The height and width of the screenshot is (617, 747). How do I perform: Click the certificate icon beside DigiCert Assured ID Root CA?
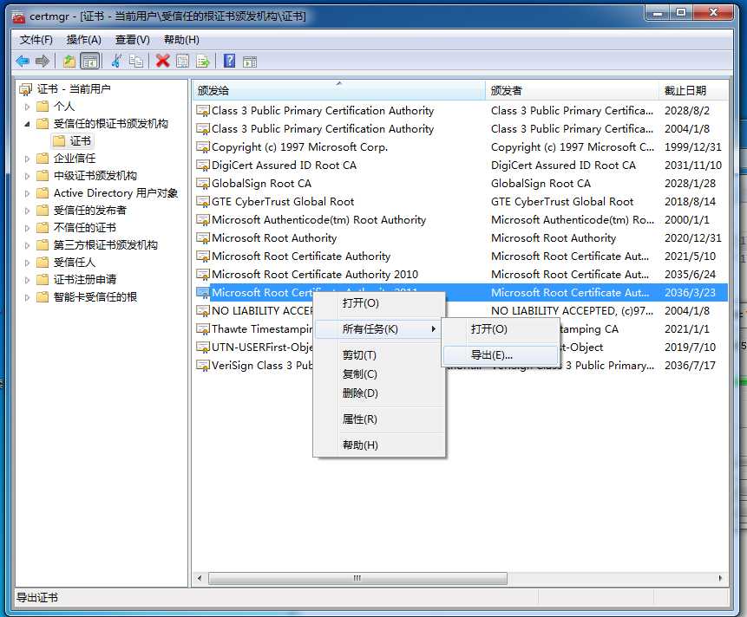click(203, 166)
